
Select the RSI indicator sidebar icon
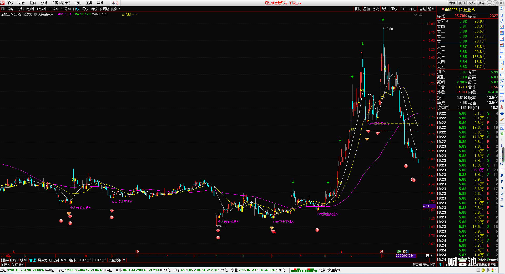[x=502, y=101]
